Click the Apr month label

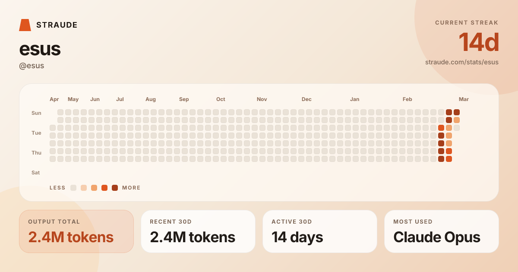tap(54, 99)
